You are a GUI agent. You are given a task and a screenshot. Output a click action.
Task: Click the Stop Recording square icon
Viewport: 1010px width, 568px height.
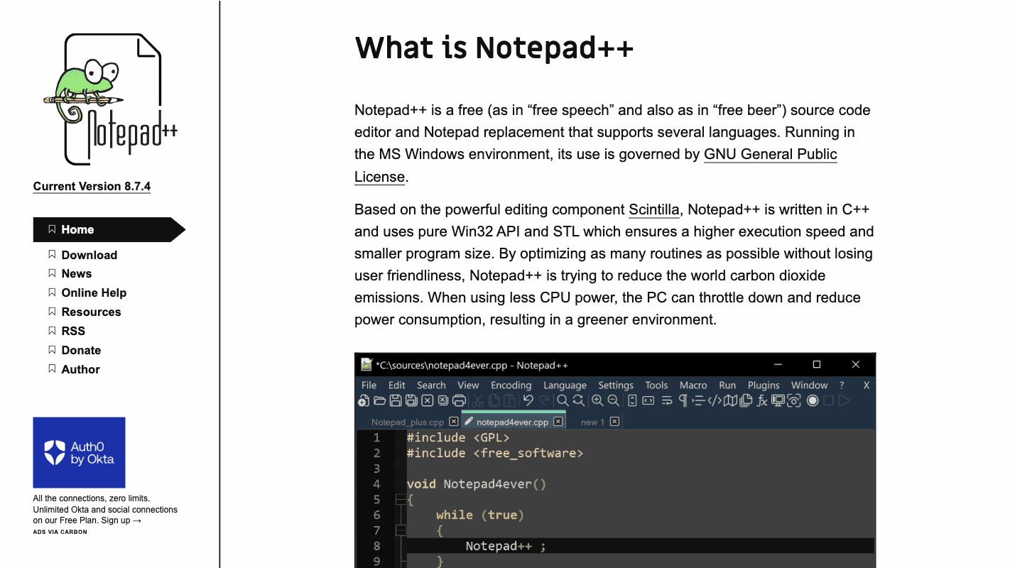[x=828, y=400]
